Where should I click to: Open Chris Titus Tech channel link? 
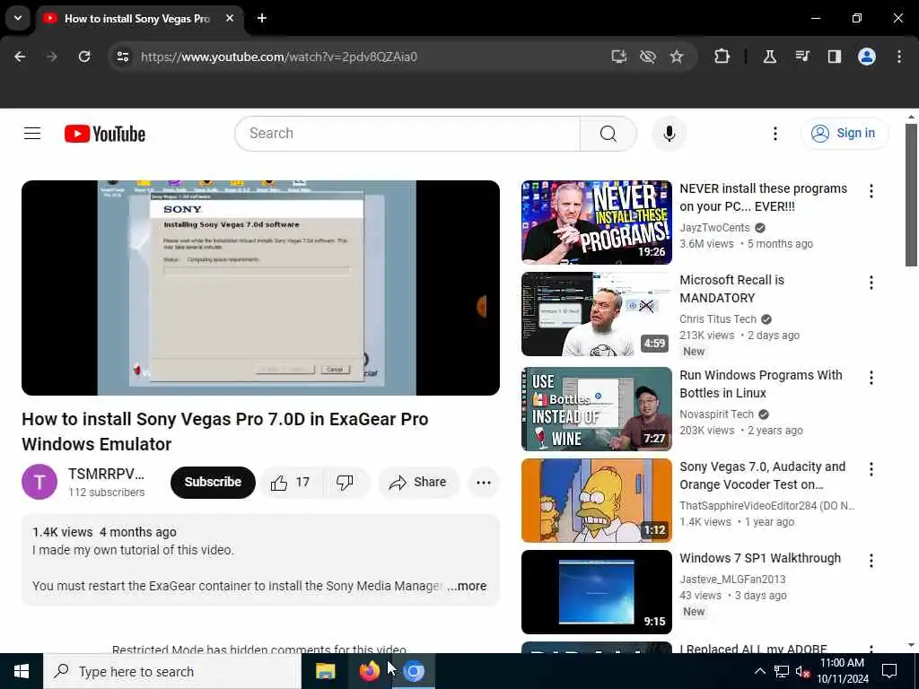pyautogui.click(x=718, y=319)
